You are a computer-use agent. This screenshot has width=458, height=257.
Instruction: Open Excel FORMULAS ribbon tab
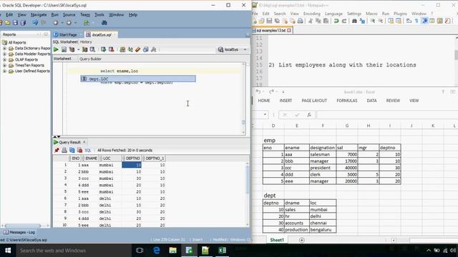[x=346, y=101]
